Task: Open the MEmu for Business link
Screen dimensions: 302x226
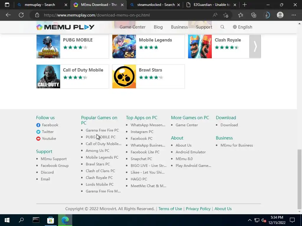Action: [x=237, y=145]
